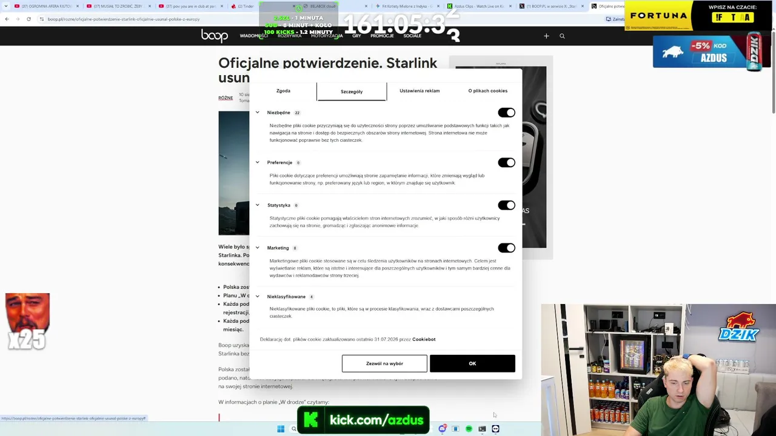Click the browser forward arrow

point(17,19)
